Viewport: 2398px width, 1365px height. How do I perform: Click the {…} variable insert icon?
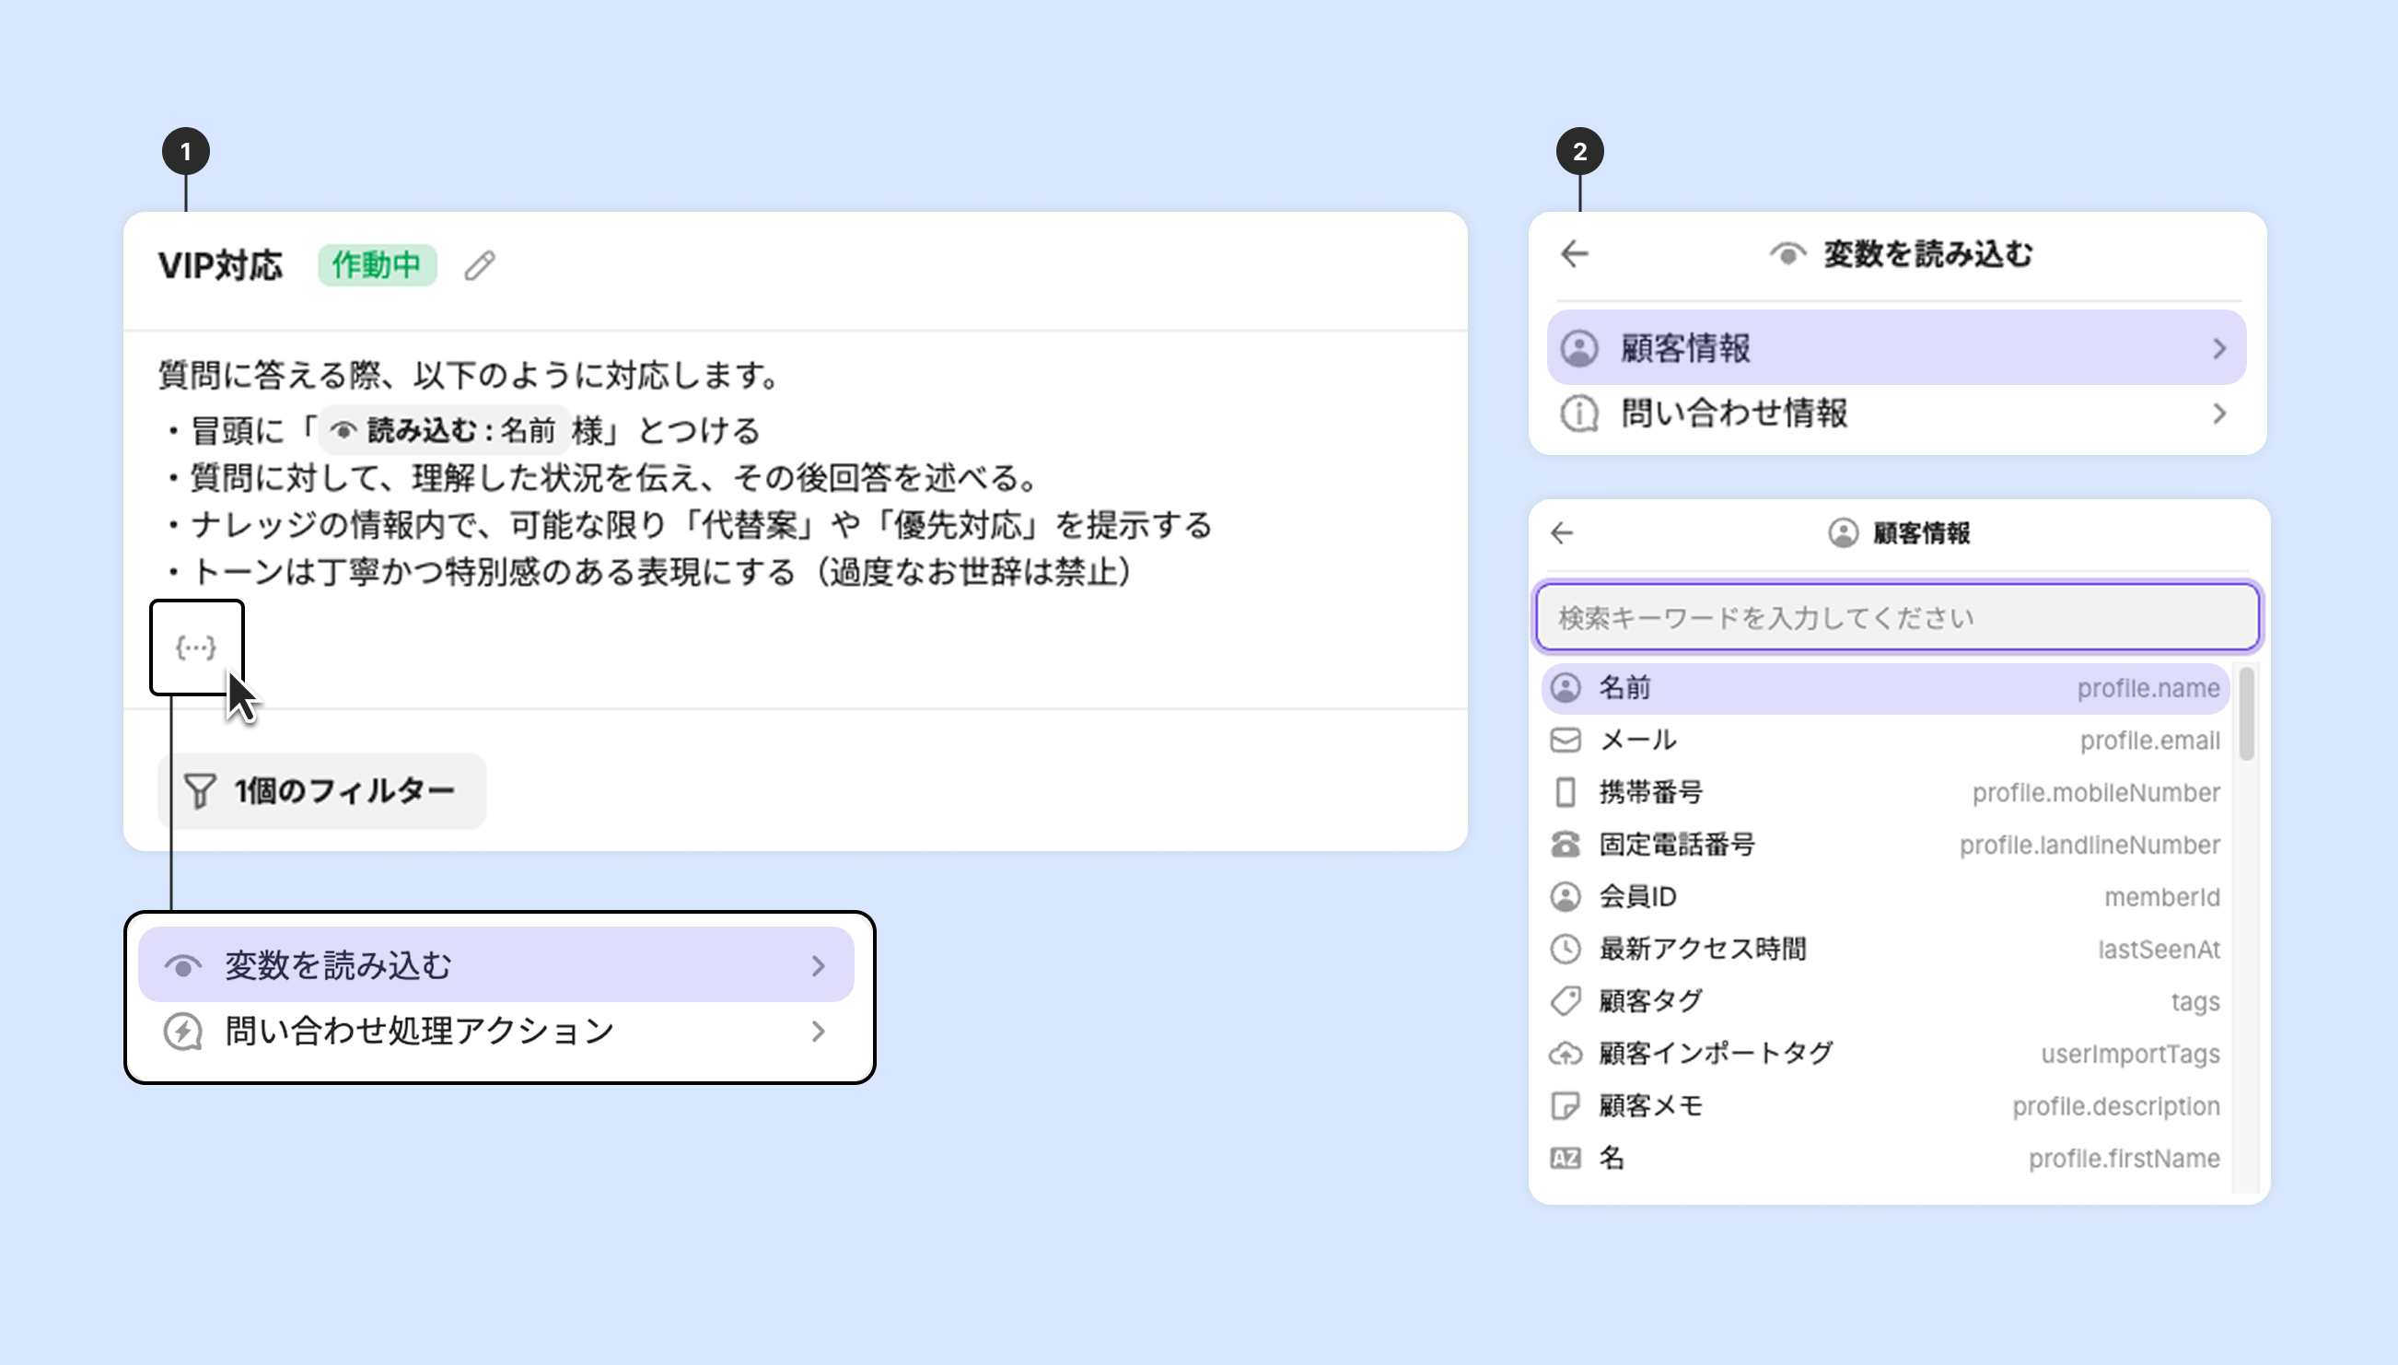[x=196, y=647]
